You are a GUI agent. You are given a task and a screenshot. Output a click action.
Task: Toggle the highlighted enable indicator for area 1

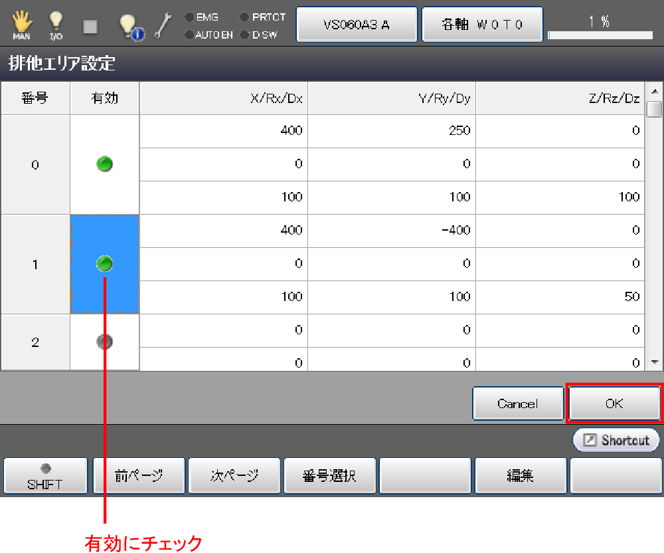click(x=104, y=264)
